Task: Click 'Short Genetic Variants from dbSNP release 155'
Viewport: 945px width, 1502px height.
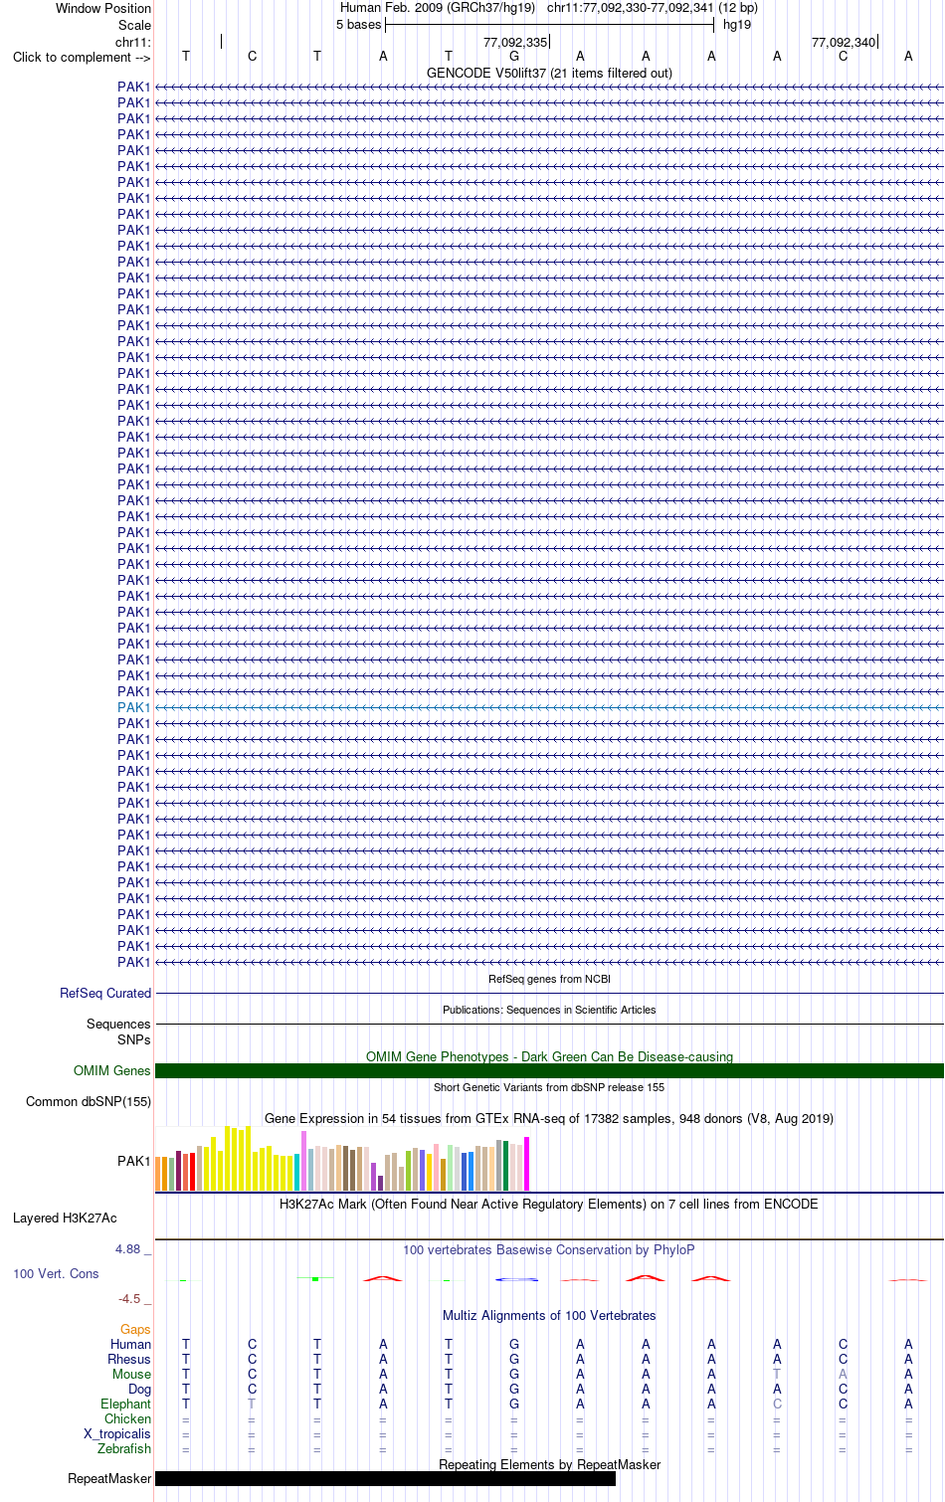Action: (549, 1087)
